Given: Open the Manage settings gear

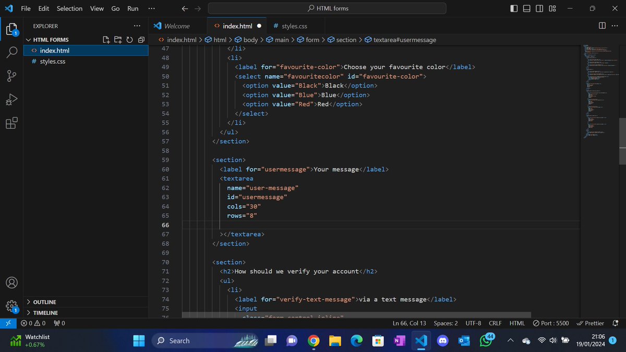Looking at the screenshot, I should [11, 306].
